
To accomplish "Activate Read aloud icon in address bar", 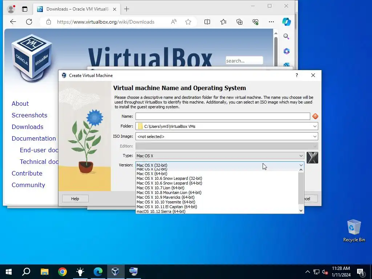I will pos(174,22).
